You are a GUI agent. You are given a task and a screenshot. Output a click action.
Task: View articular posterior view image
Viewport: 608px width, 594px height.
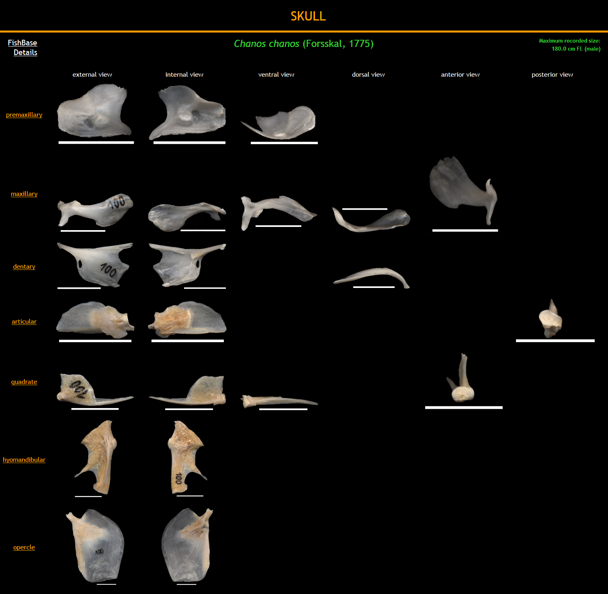tap(551, 319)
